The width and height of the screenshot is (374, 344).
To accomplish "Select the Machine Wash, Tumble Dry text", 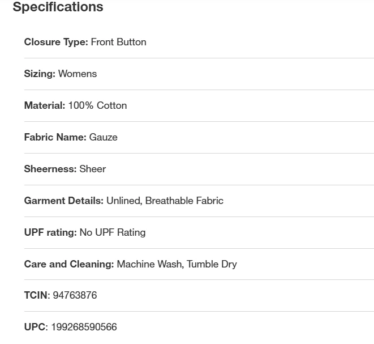I will tap(177, 264).
